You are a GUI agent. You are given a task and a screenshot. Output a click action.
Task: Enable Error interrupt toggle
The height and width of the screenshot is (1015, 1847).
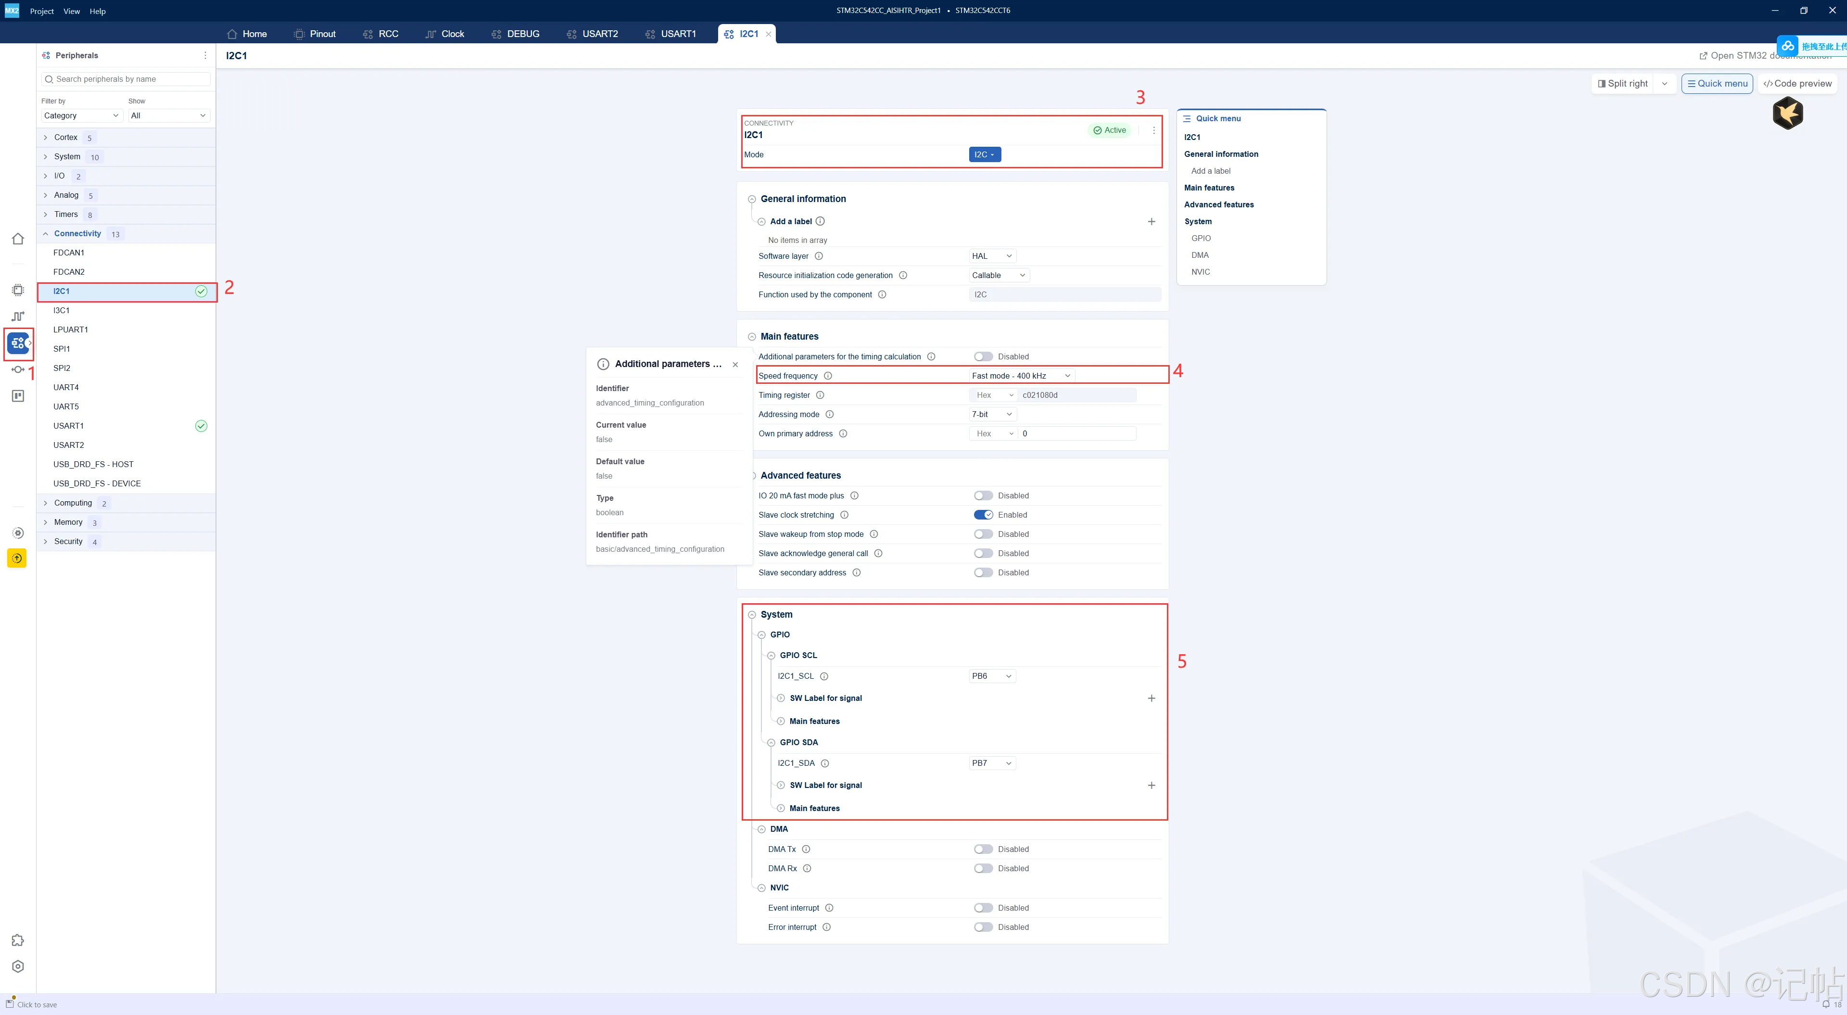tap(983, 927)
